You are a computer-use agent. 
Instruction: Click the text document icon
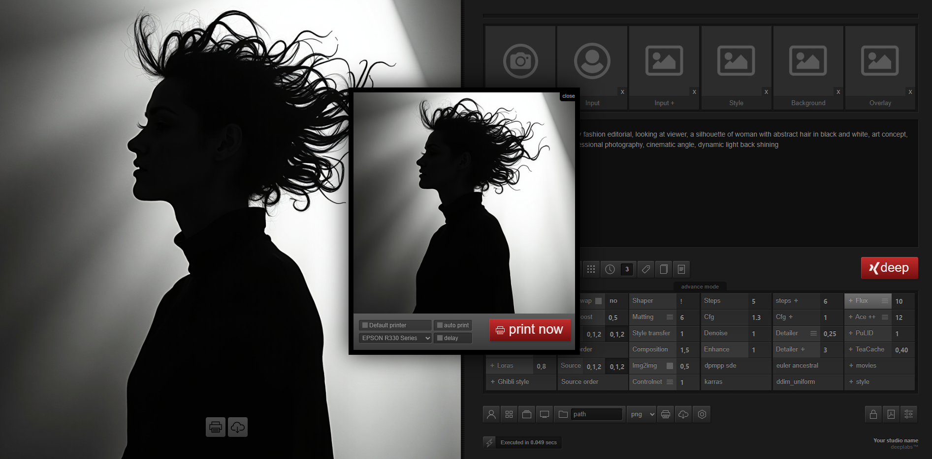[x=681, y=269]
